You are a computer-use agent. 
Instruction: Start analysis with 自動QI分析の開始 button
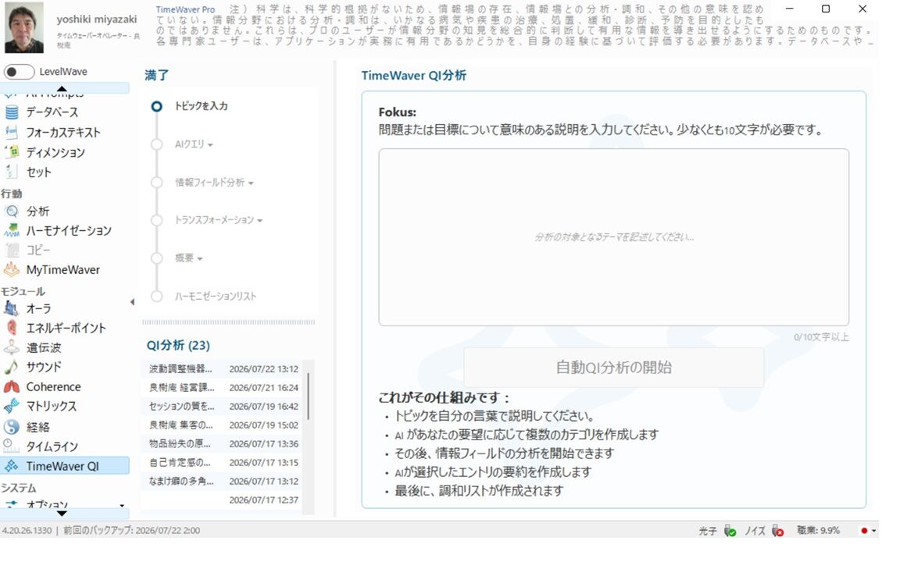(x=613, y=368)
